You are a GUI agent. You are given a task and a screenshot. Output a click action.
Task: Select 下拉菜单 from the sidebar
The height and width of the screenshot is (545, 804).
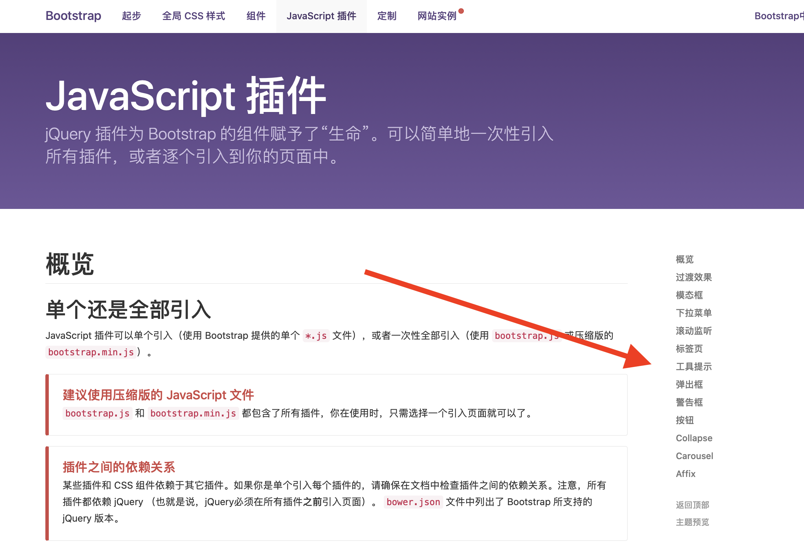coord(693,313)
